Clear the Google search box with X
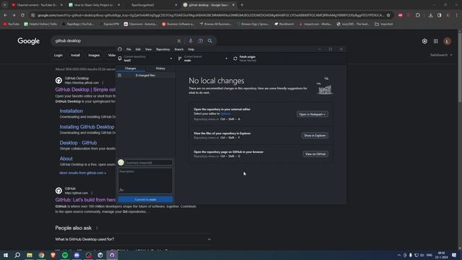462x260 pixels. [179, 41]
